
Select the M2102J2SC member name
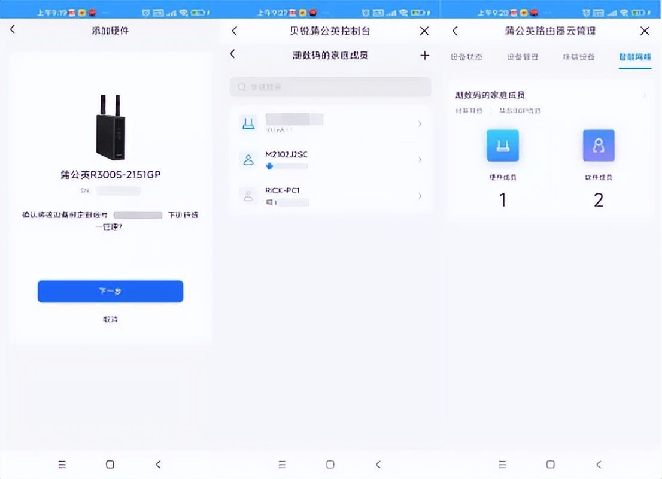(x=286, y=154)
